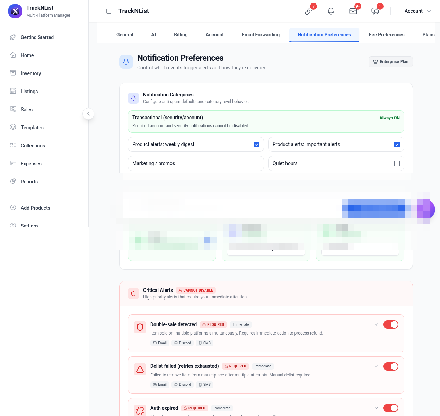
Task: Open the Account dropdown menu
Action: (417, 11)
